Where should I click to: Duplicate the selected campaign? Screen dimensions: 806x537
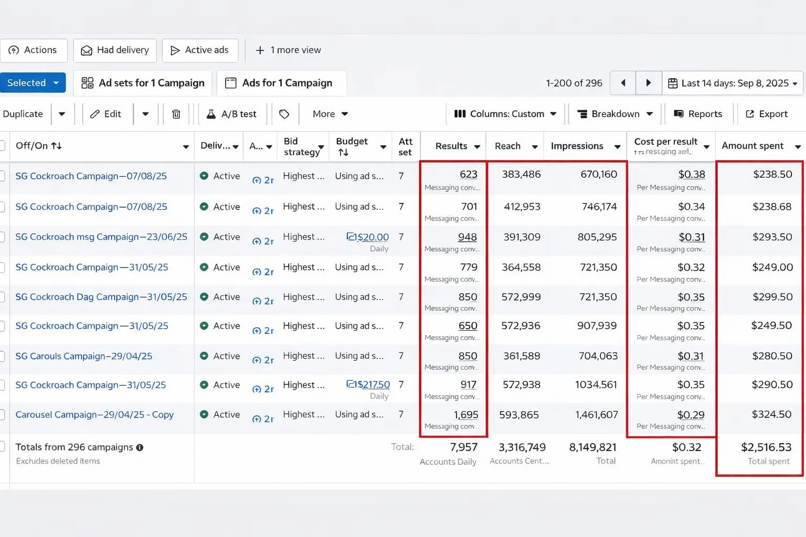23,114
